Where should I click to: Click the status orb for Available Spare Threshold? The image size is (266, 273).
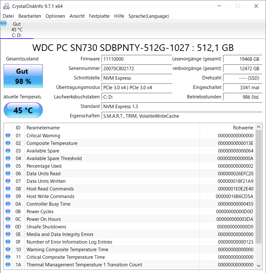point(8,158)
